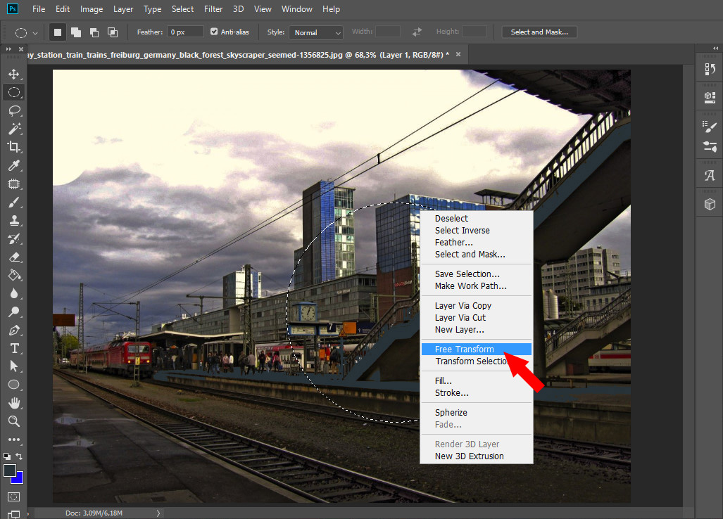Image resolution: width=723 pixels, height=519 pixels.
Task: Open the Brush Settings panel icon
Action: (x=709, y=125)
